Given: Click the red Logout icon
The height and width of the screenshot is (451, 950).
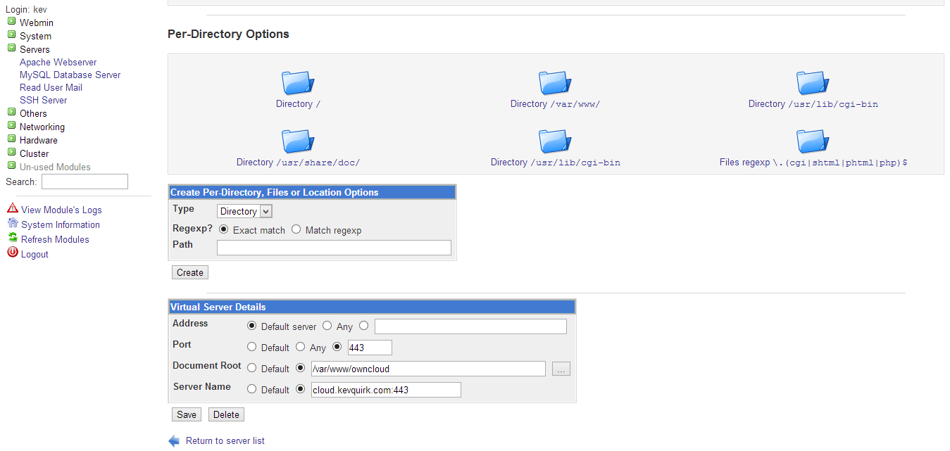Looking at the screenshot, I should click(13, 253).
